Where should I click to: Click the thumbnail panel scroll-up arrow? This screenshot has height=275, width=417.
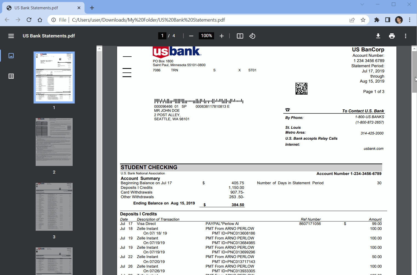pos(100,48)
